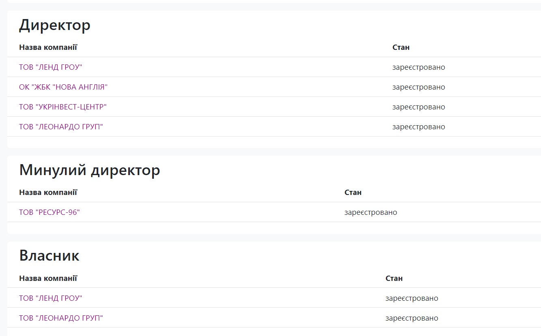Open ТОВ "ЛЕОНАРДО ГРУП" in Директор section

pos(61,127)
